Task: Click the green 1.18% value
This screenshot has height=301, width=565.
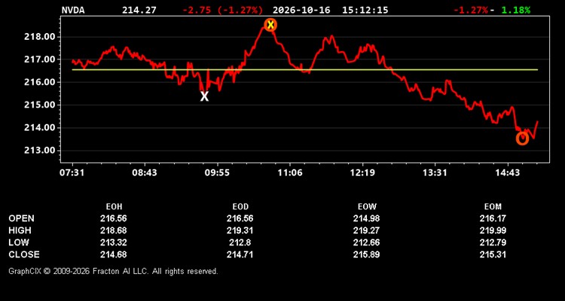Action: (x=516, y=10)
